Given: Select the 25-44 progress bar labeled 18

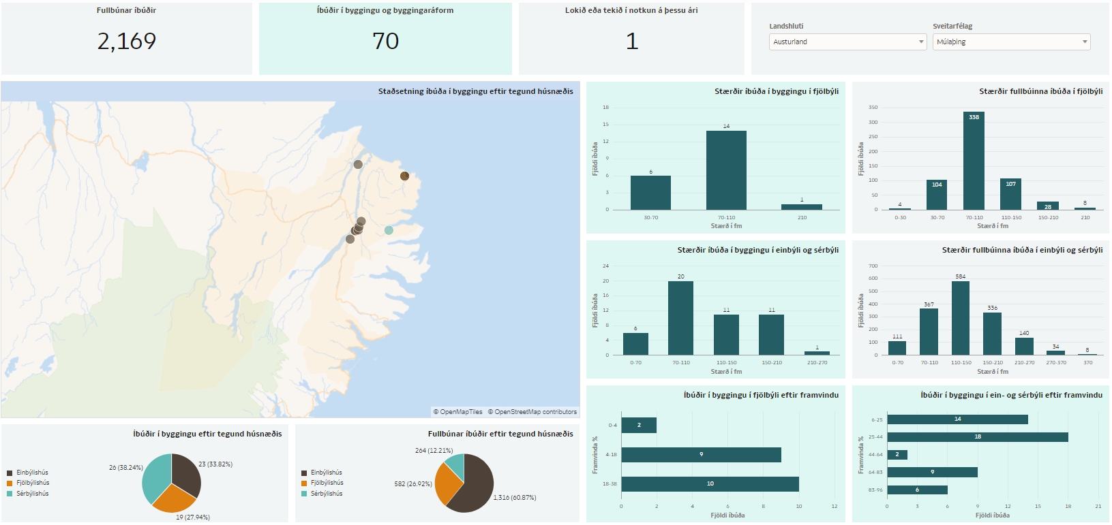Looking at the screenshot, I should pos(977,437).
